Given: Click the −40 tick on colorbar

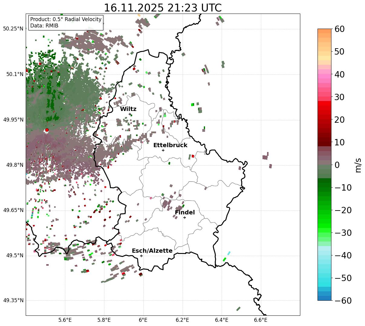Looking at the screenshot, I should 343,255.
